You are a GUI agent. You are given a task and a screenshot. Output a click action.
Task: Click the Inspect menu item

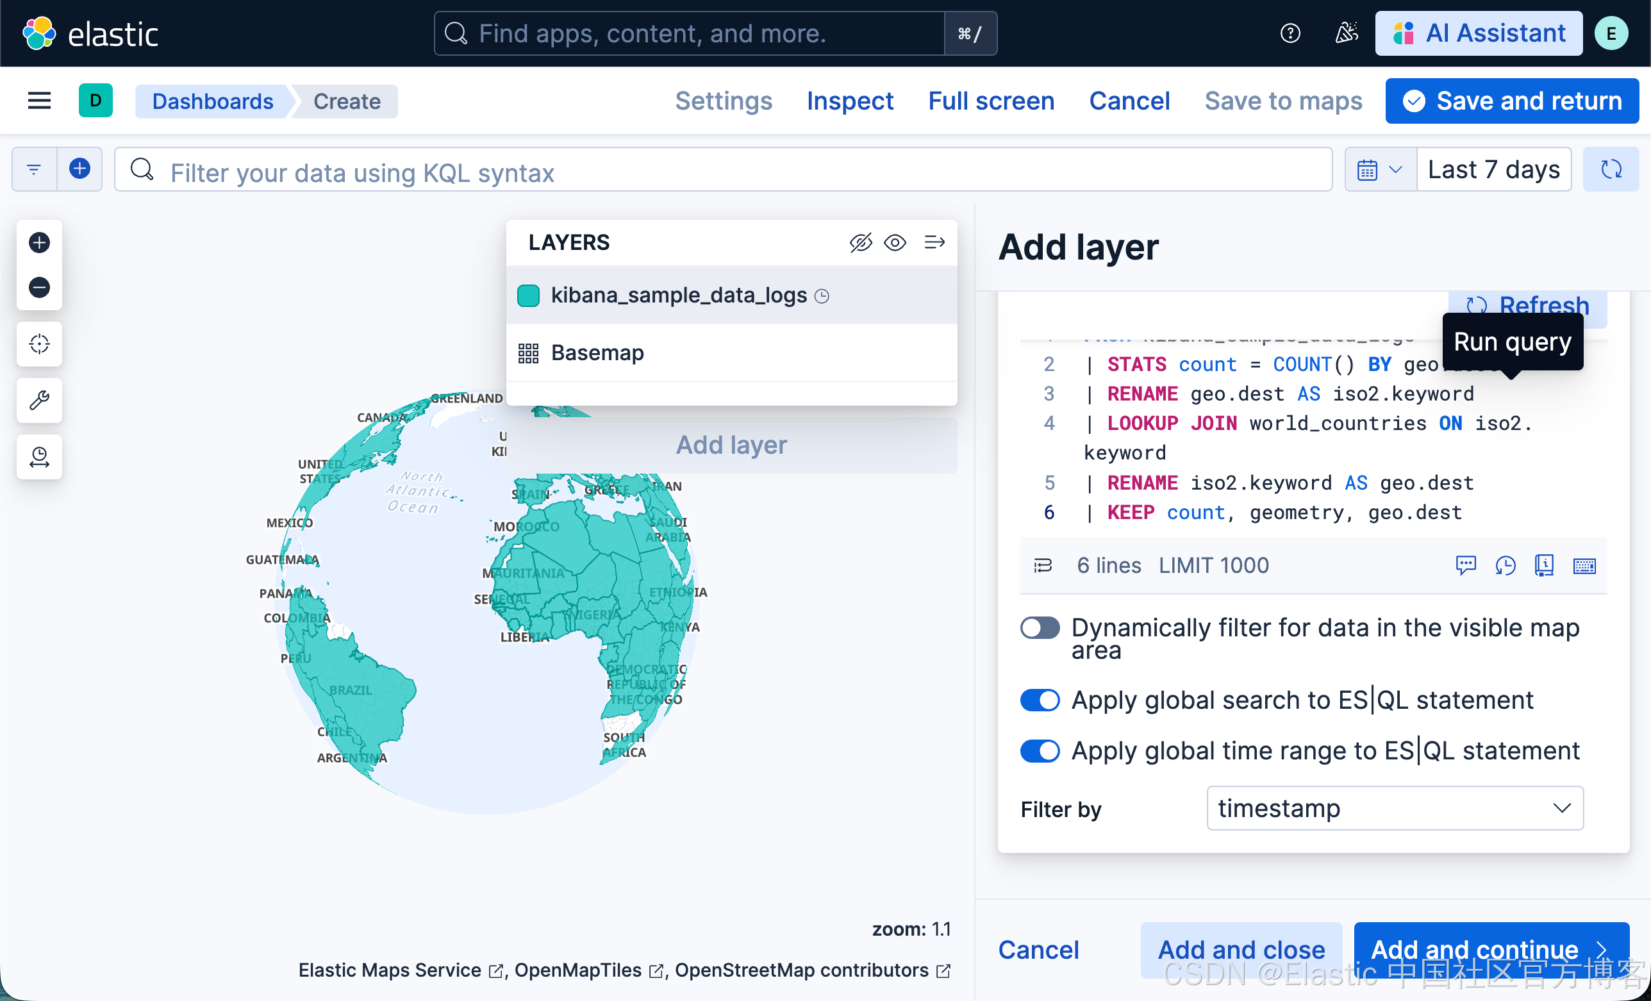point(850,101)
